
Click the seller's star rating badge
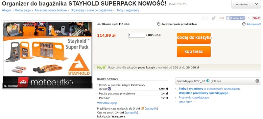208,81
